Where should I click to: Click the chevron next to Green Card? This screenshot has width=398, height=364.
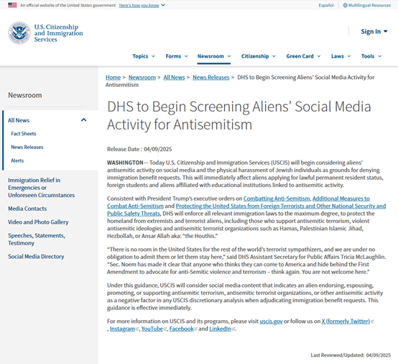point(319,56)
